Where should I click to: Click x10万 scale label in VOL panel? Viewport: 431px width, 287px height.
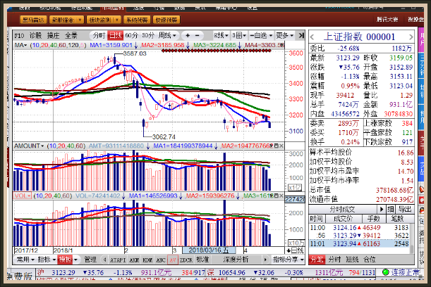296,243
